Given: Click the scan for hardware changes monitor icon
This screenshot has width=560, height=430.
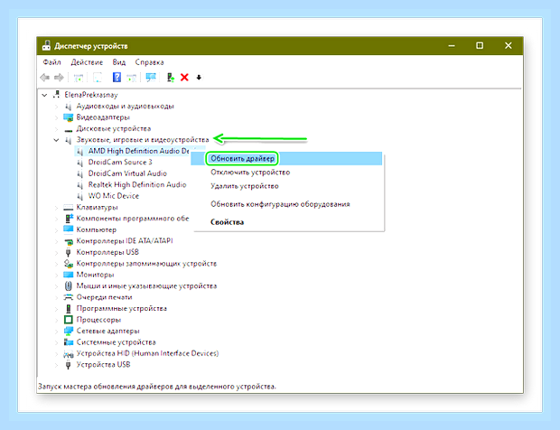Looking at the screenshot, I should point(151,77).
